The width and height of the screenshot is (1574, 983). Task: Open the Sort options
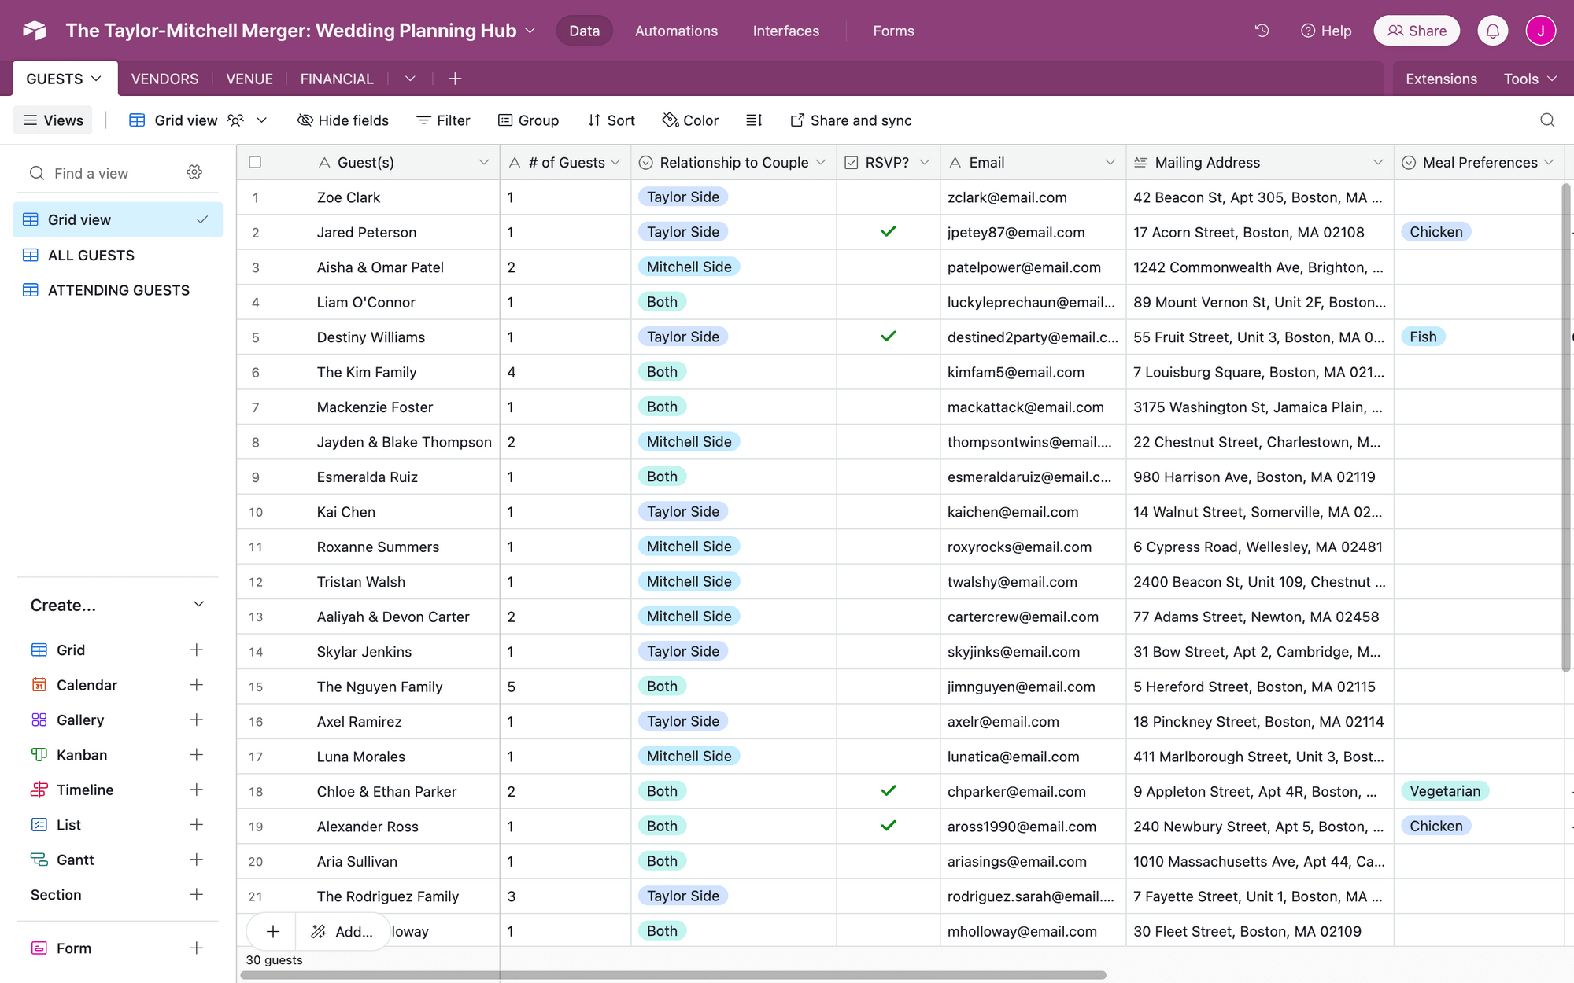click(611, 120)
